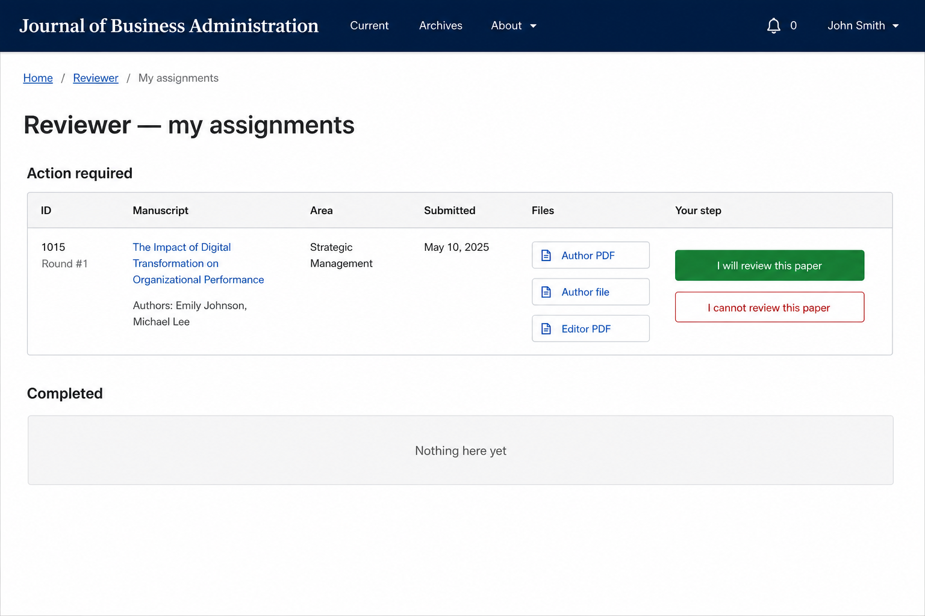Screen dimensions: 925x616
Task: Click Journal of Business Administration title
Action: pos(169,26)
